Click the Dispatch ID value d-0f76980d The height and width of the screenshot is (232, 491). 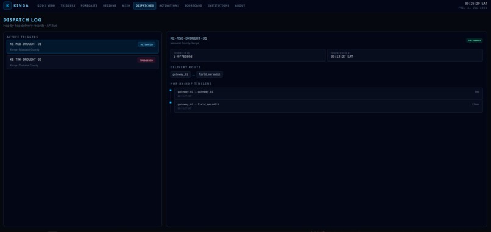click(x=183, y=57)
